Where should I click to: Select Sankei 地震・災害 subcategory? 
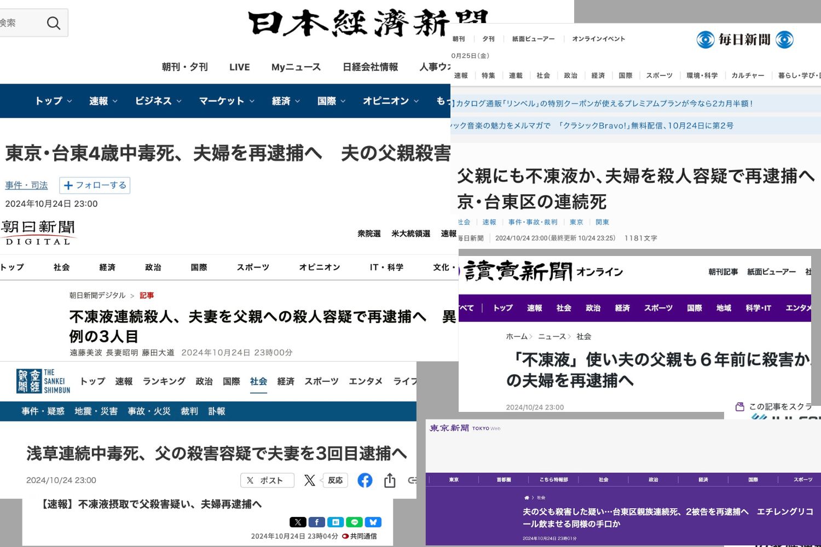pyautogui.click(x=96, y=411)
